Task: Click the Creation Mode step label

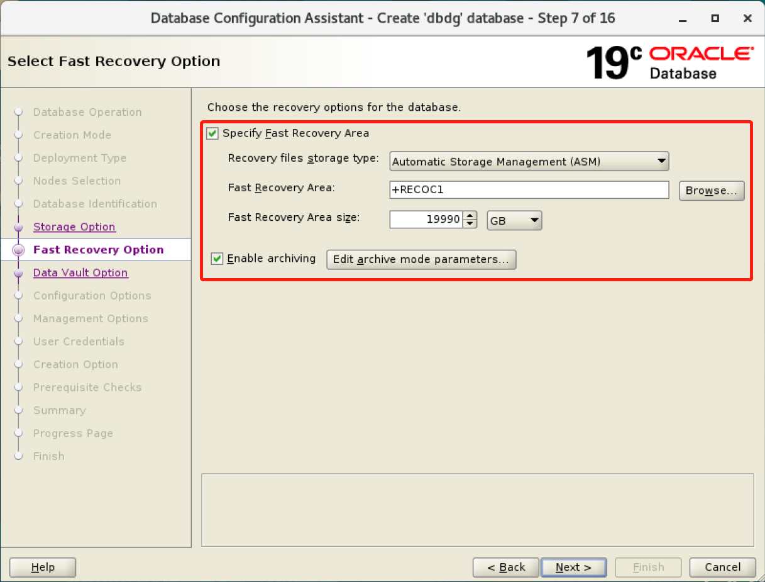Action: [x=72, y=135]
